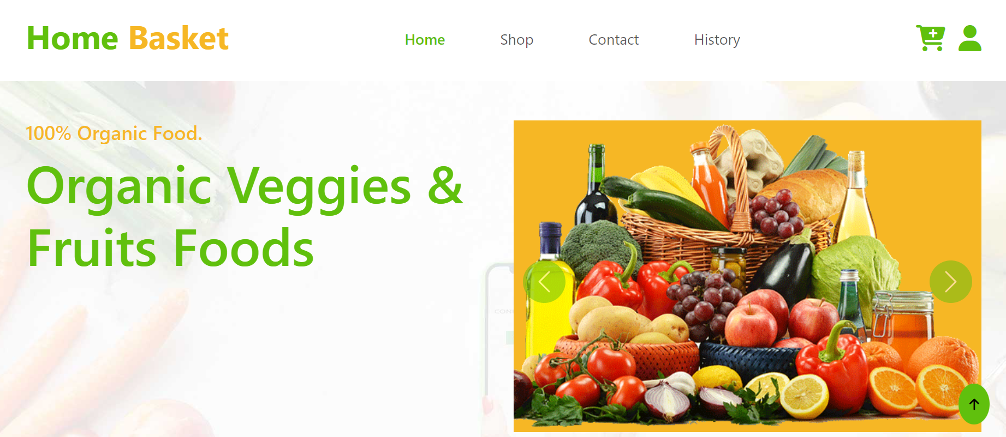Navigate to the Contact page
Viewport: 1006px width, 437px height.
click(614, 40)
